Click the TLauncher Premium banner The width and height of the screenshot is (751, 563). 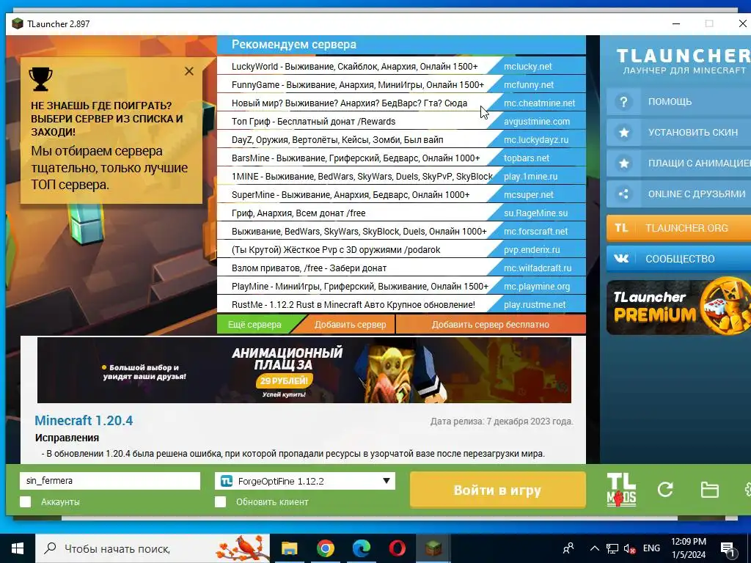pos(678,307)
